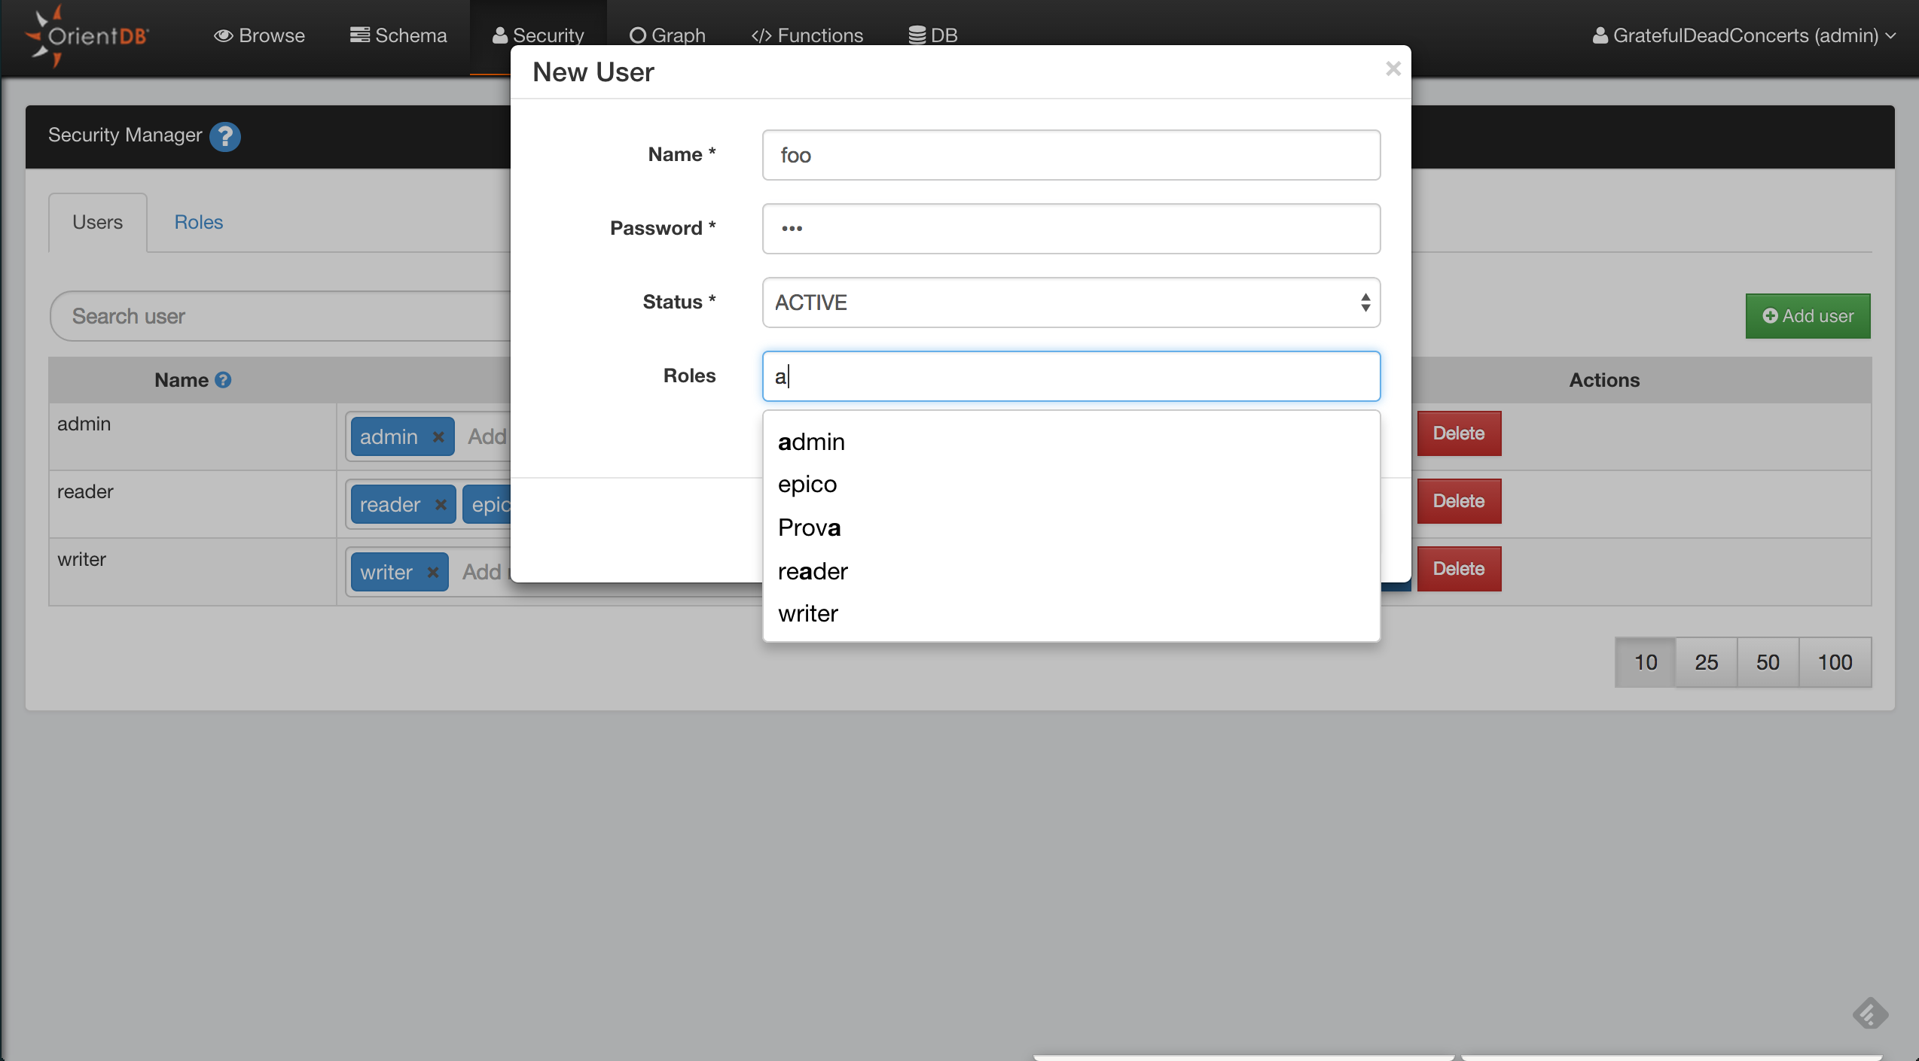Switch to the Roles tab
The height and width of the screenshot is (1061, 1919).
(x=198, y=222)
